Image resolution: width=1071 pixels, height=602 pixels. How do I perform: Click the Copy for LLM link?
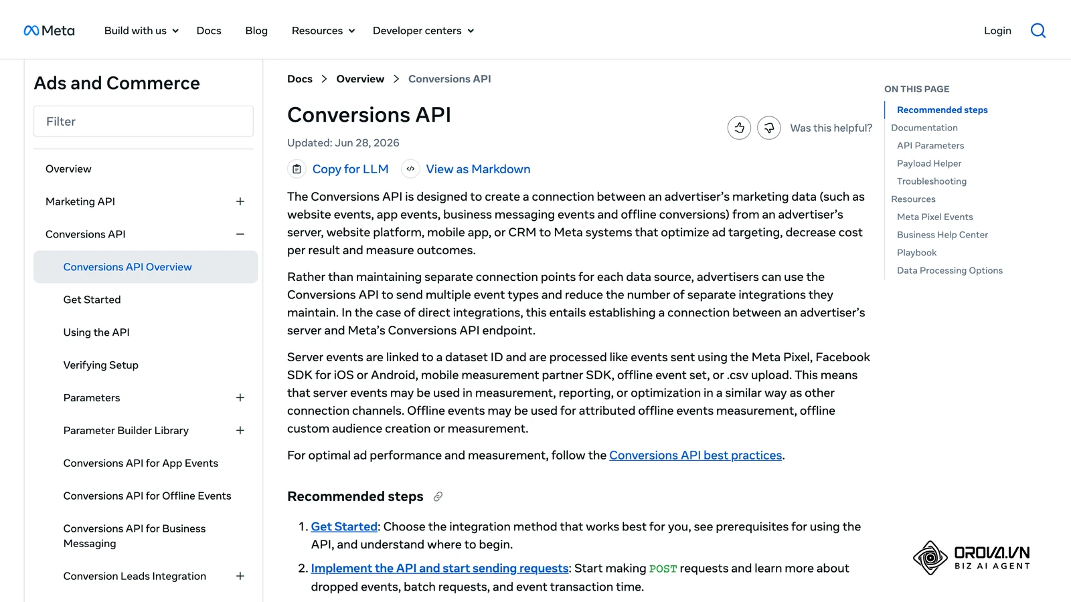[x=350, y=169]
